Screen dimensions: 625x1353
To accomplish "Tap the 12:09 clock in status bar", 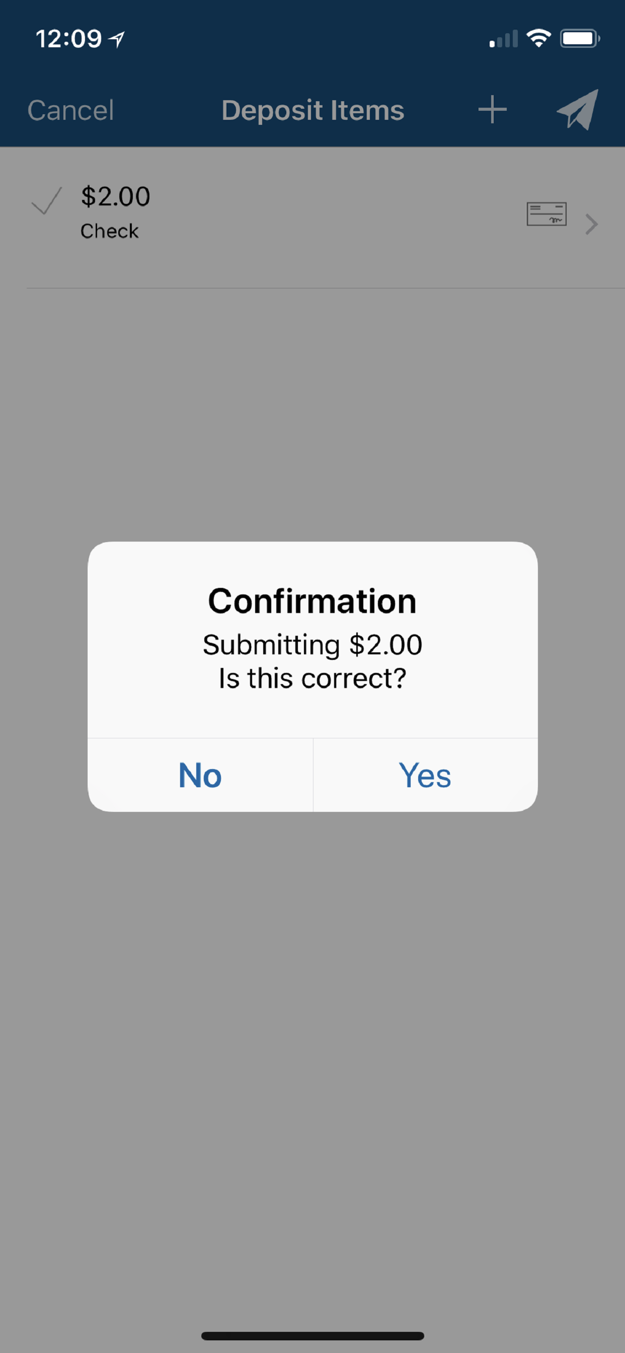I will click(68, 39).
